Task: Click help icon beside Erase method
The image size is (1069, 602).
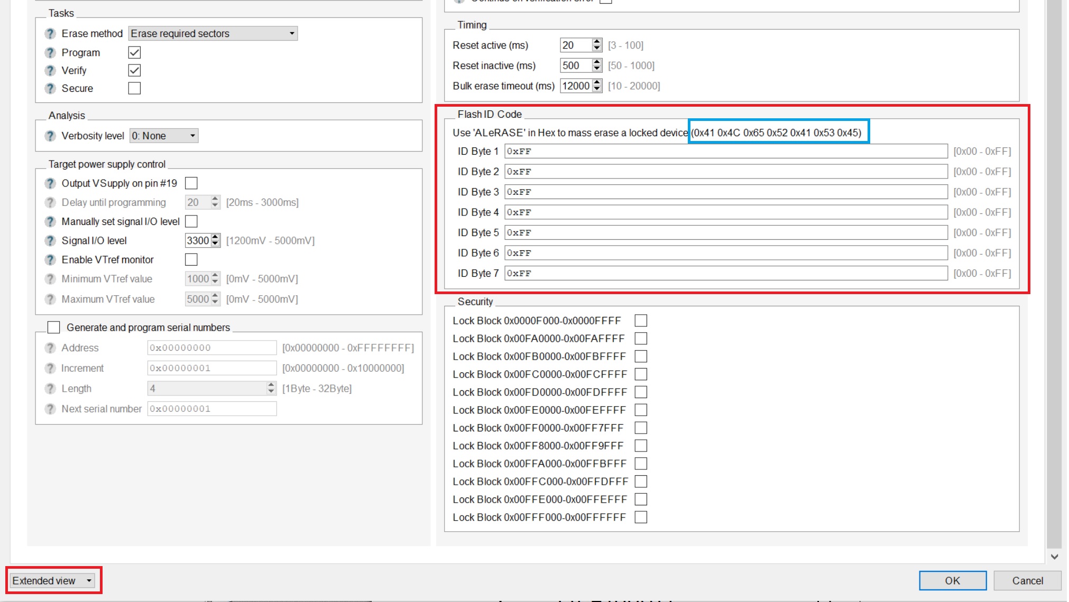Action: (50, 34)
